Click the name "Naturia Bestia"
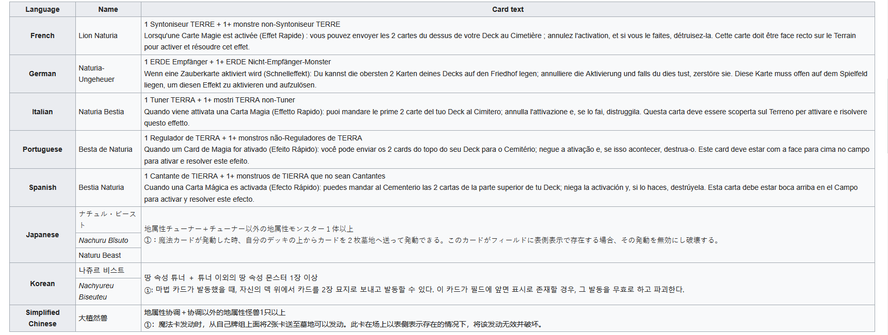 pyautogui.click(x=101, y=112)
